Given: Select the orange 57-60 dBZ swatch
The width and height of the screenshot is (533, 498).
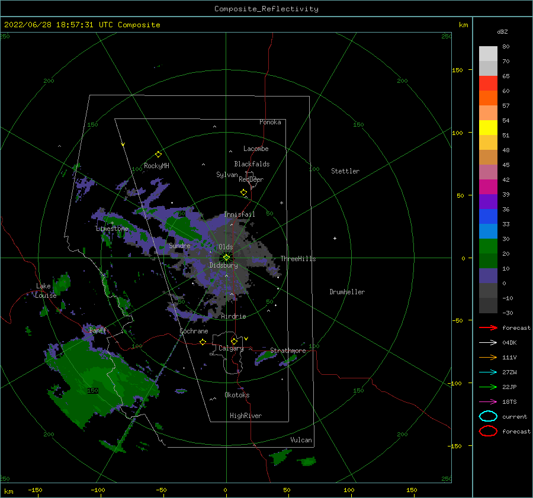Looking at the screenshot, I should coord(488,98).
